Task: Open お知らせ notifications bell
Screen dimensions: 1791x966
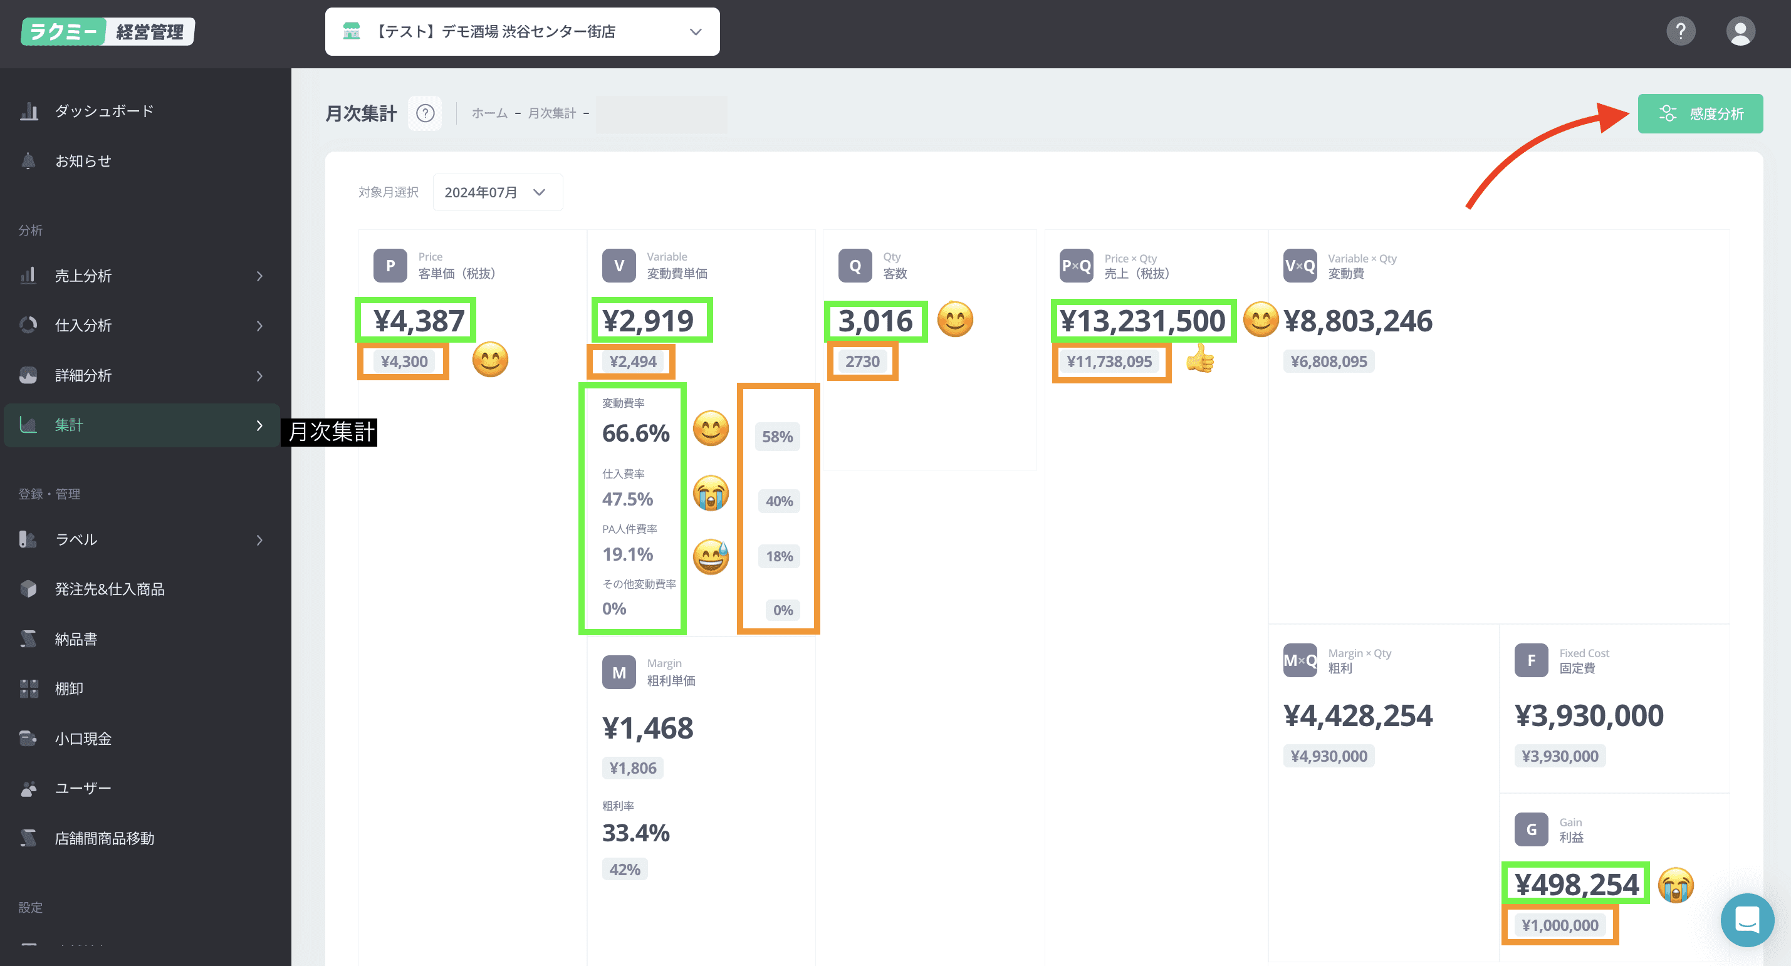Action: (x=28, y=161)
